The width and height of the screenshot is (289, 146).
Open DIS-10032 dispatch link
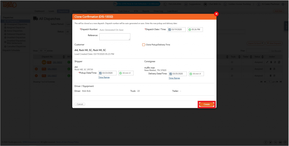(58, 62)
